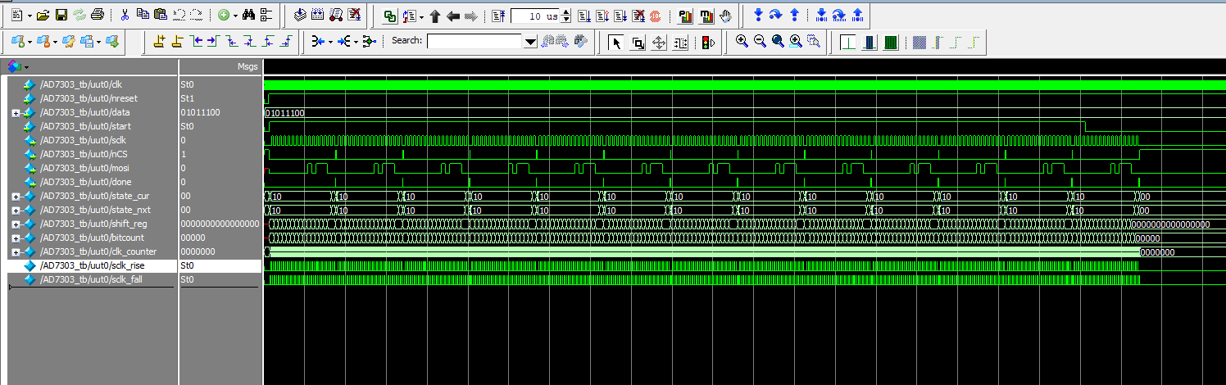This screenshot has width=1226, height=385.
Task: Increase run length with up stepper
Action: [564, 12]
